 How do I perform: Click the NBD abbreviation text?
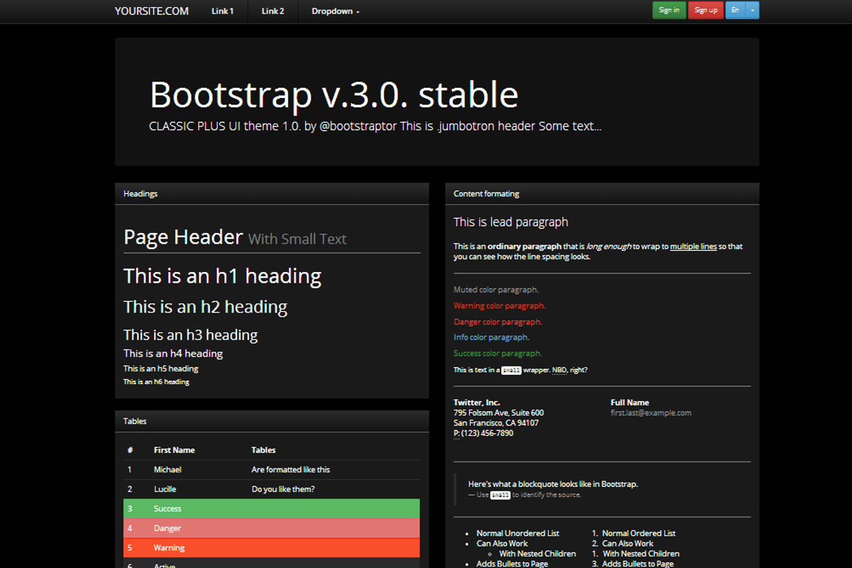tap(559, 370)
